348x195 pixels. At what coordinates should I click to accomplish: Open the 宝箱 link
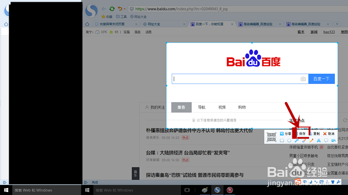pyautogui.click(x=127, y=32)
